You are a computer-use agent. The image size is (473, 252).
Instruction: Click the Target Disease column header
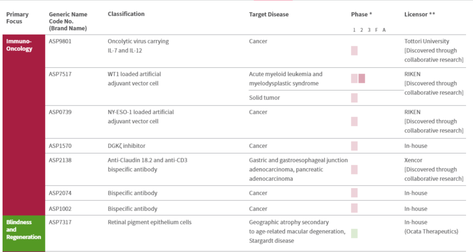tap(269, 14)
